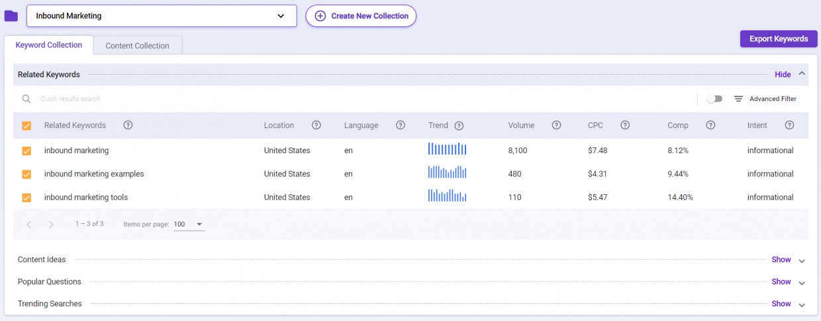Expand Trending Searches with the chevron
The width and height of the screenshot is (821, 321).
(x=802, y=305)
